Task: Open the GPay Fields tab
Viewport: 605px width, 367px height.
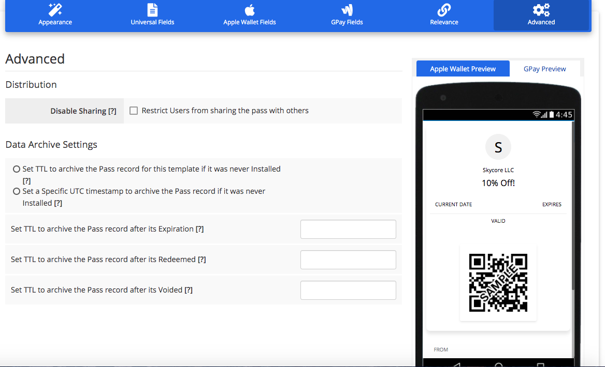Action: click(347, 16)
